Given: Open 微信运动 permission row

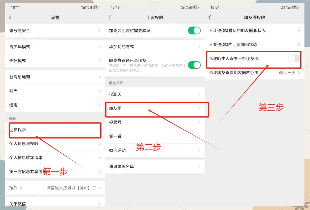Looking at the screenshot, I should tap(155, 150).
